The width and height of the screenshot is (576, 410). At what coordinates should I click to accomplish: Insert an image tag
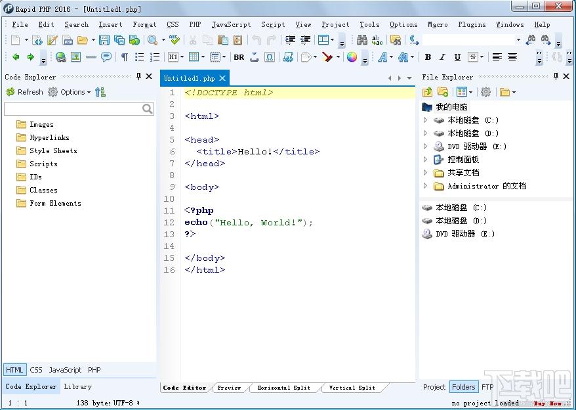75,57
